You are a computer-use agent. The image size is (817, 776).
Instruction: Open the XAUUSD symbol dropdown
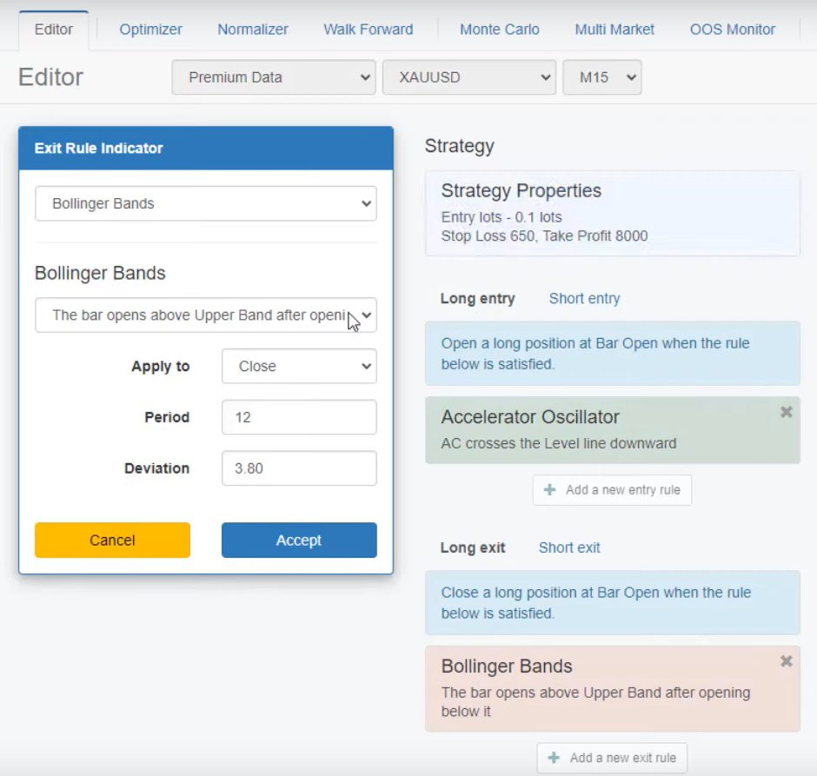(468, 77)
